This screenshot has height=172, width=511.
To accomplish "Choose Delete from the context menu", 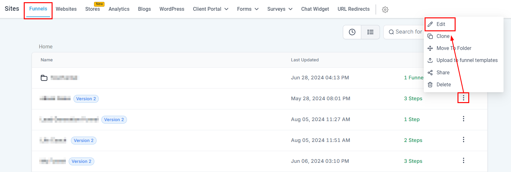I will pyautogui.click(x=444, y=85).
